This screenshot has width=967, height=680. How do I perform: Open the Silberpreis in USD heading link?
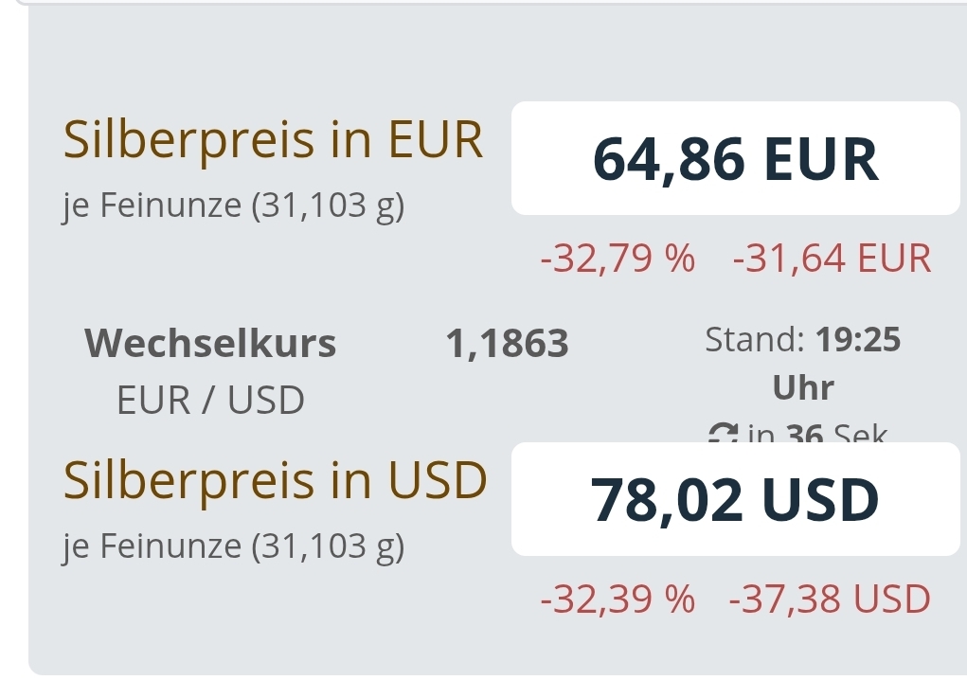[x=275, y=480]
